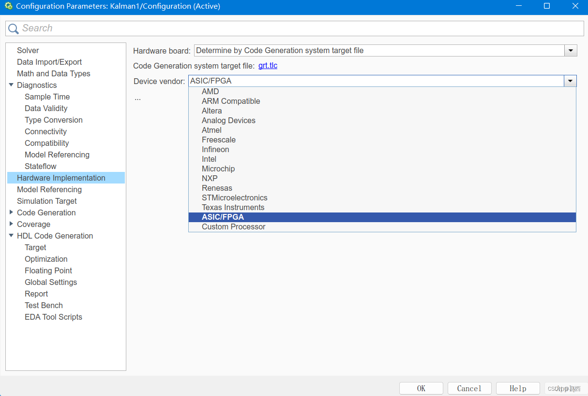588x396 pixels.
Task: Open HDL Target settings
Action: (x=35, y=248)
